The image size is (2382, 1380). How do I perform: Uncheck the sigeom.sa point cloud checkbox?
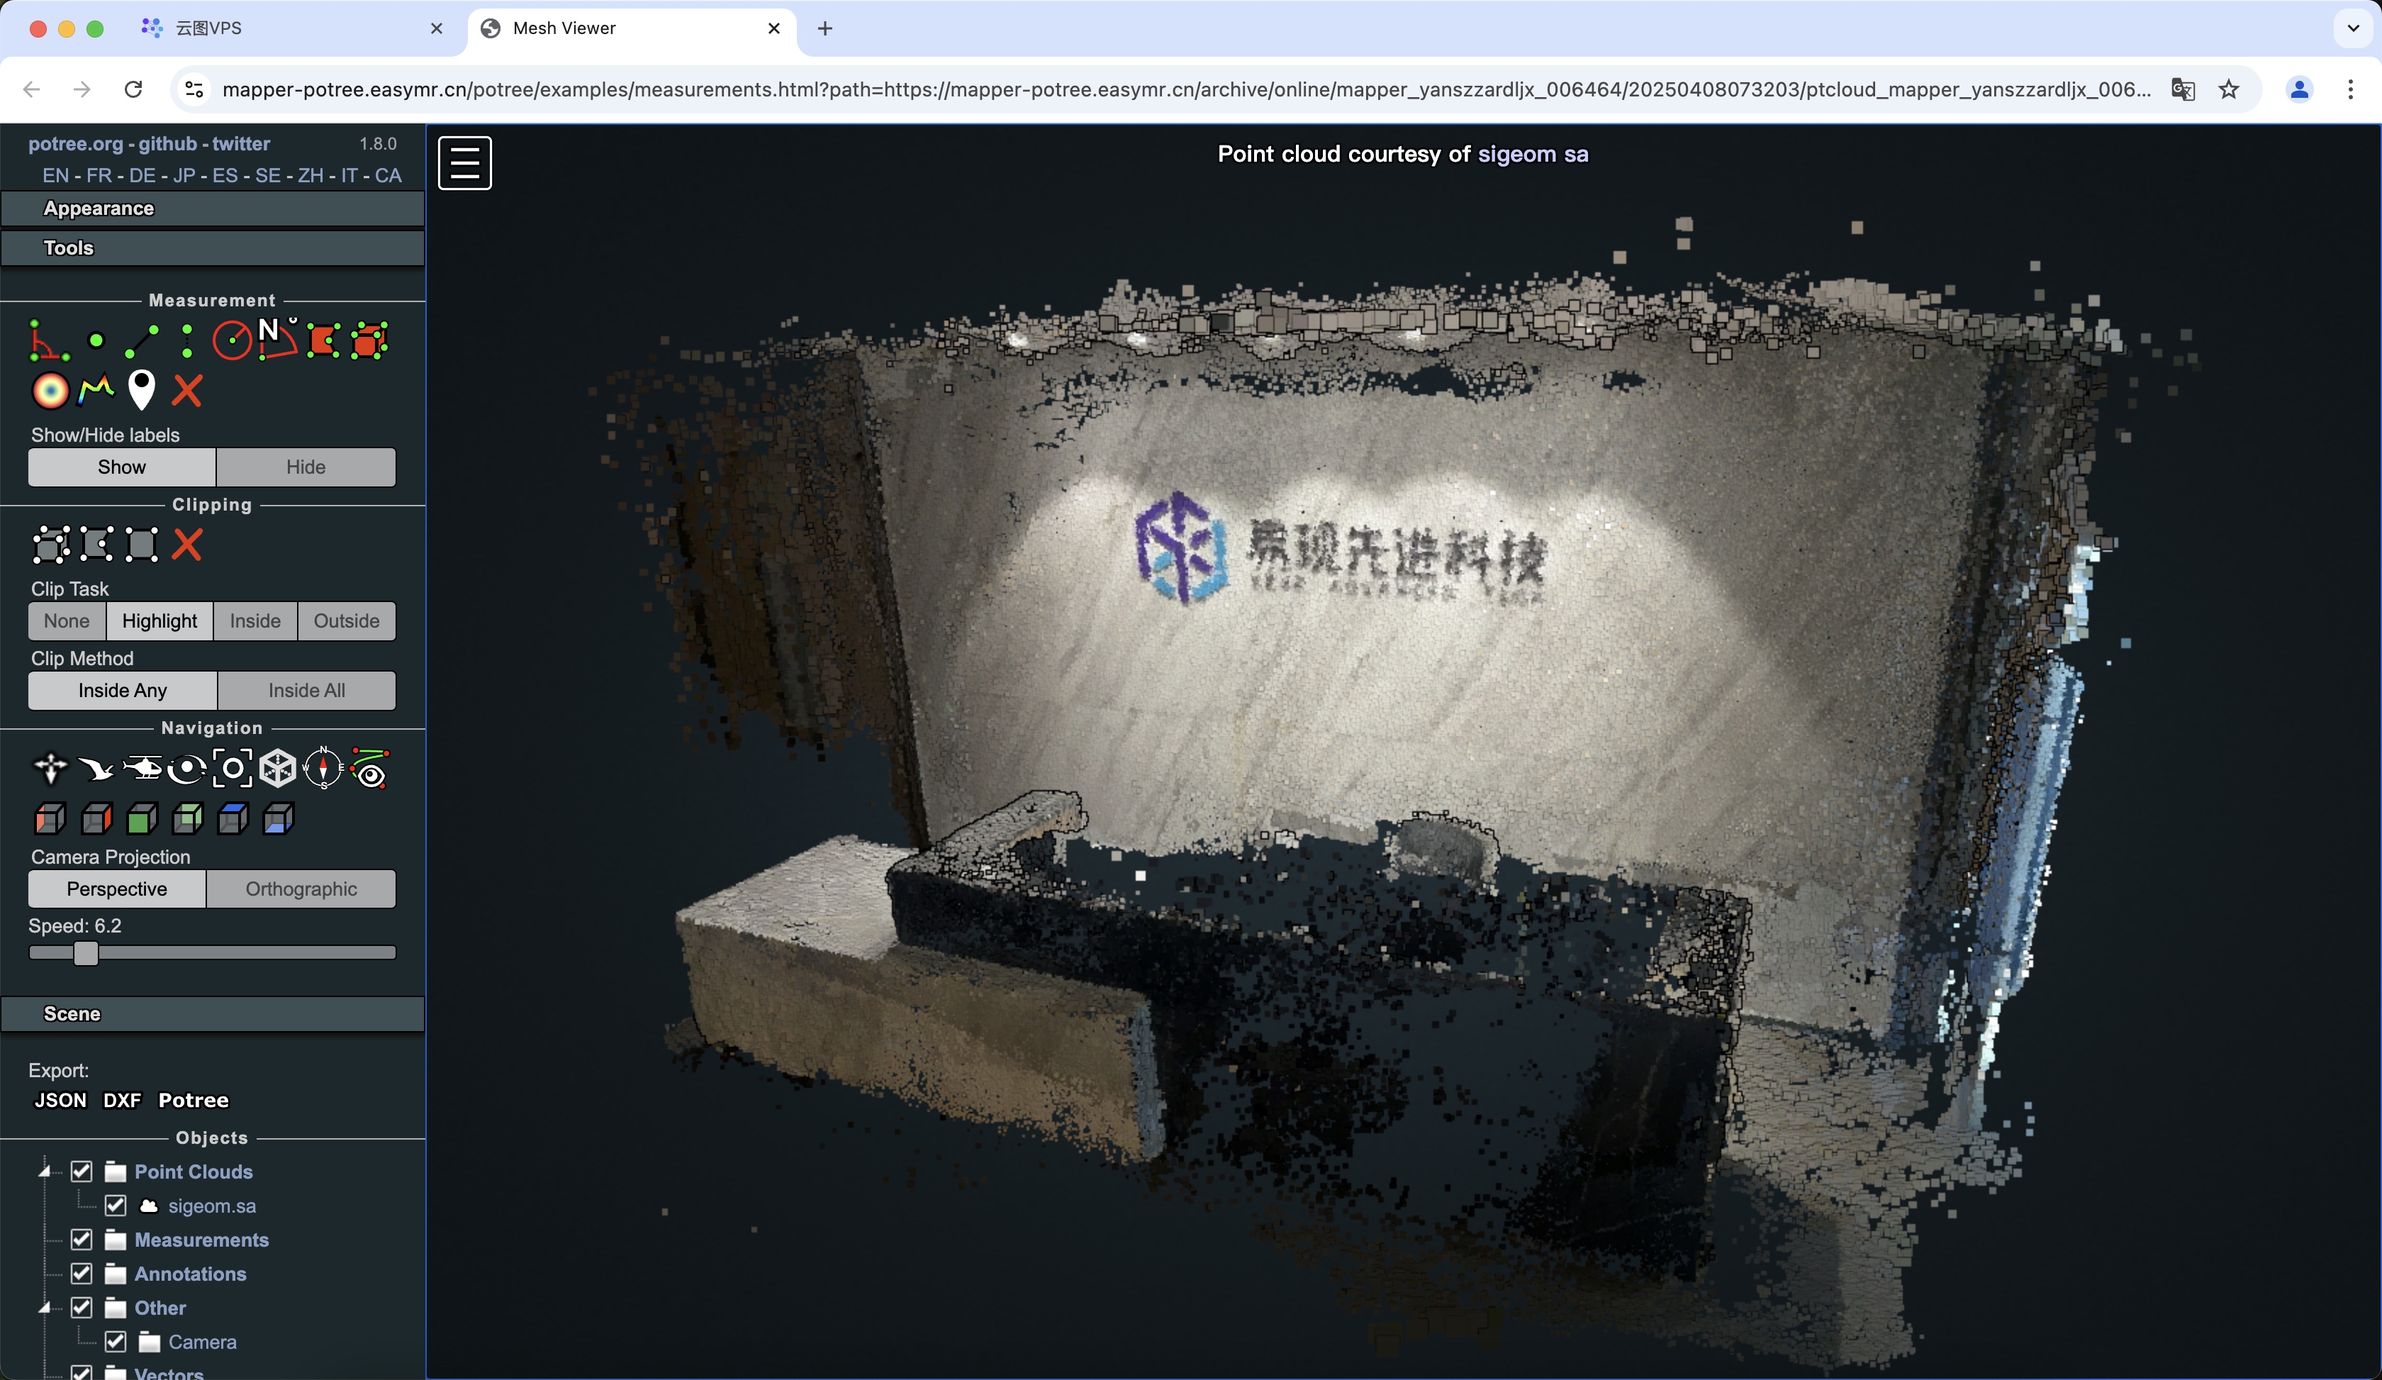(x=116, y=1205)
